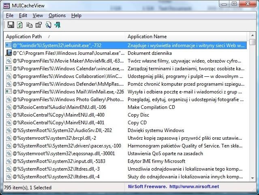Click the scrollbar up arrow
The image size is (259, 195).
click(253, 35)
